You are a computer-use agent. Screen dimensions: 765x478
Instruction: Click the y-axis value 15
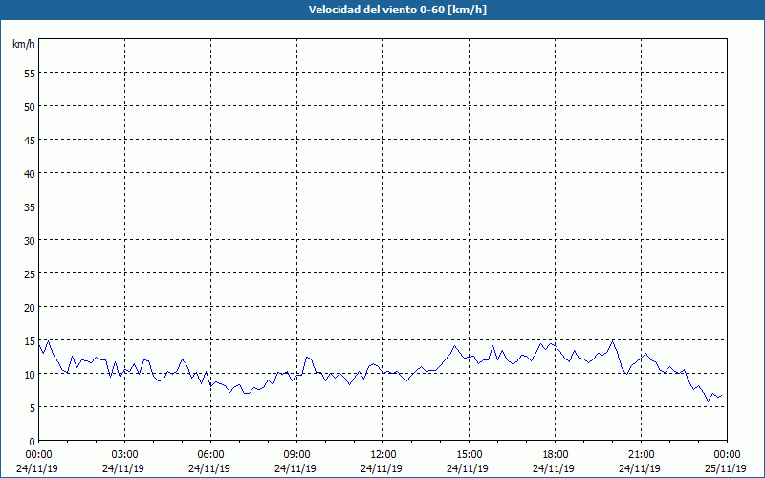click(30, 341)
